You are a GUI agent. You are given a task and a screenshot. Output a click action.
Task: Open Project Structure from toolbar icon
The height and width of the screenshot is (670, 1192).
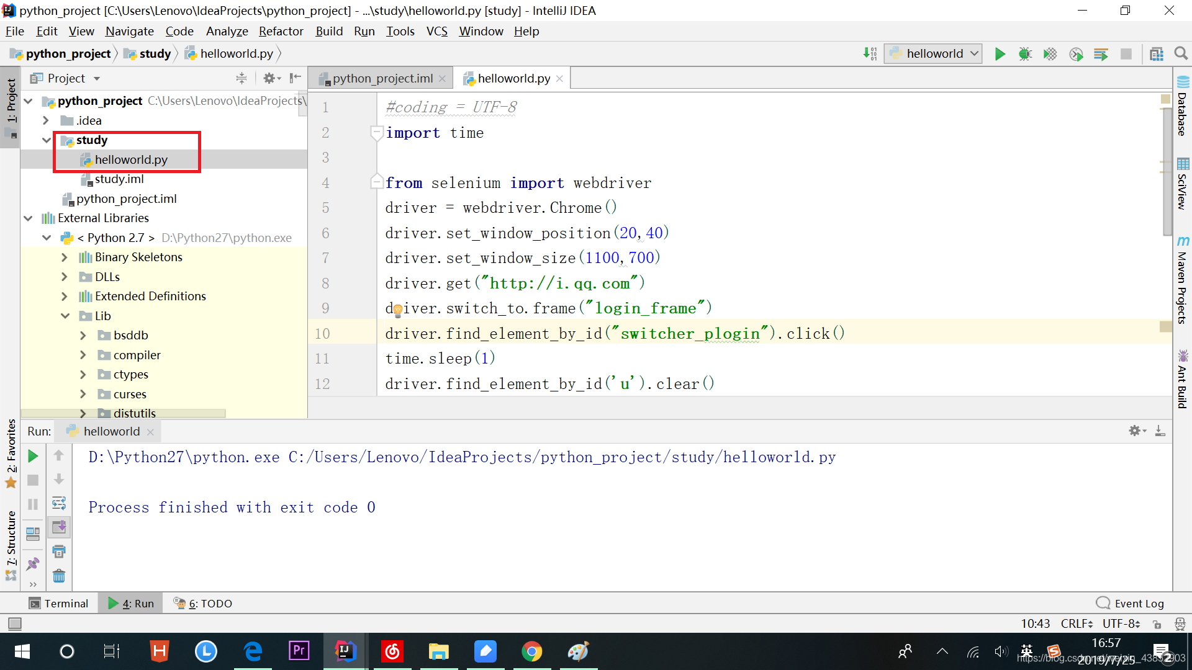point(1156,54)
